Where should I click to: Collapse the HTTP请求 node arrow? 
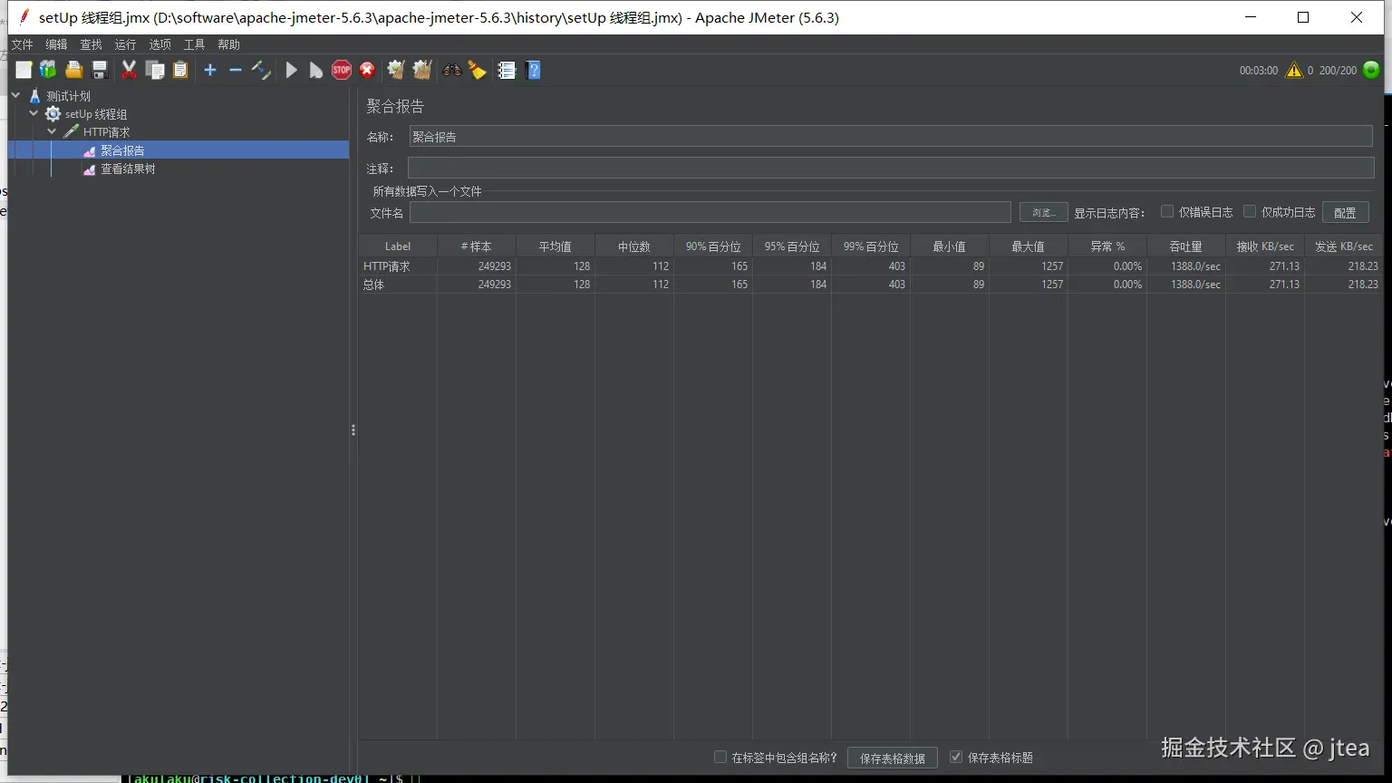tap(52, 131)
